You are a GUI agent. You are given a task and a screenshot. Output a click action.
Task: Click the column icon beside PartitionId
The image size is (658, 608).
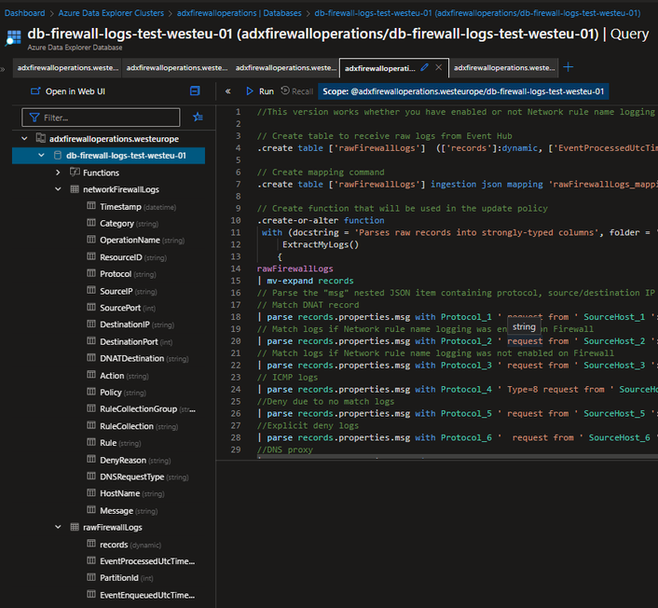click(91, 577)
